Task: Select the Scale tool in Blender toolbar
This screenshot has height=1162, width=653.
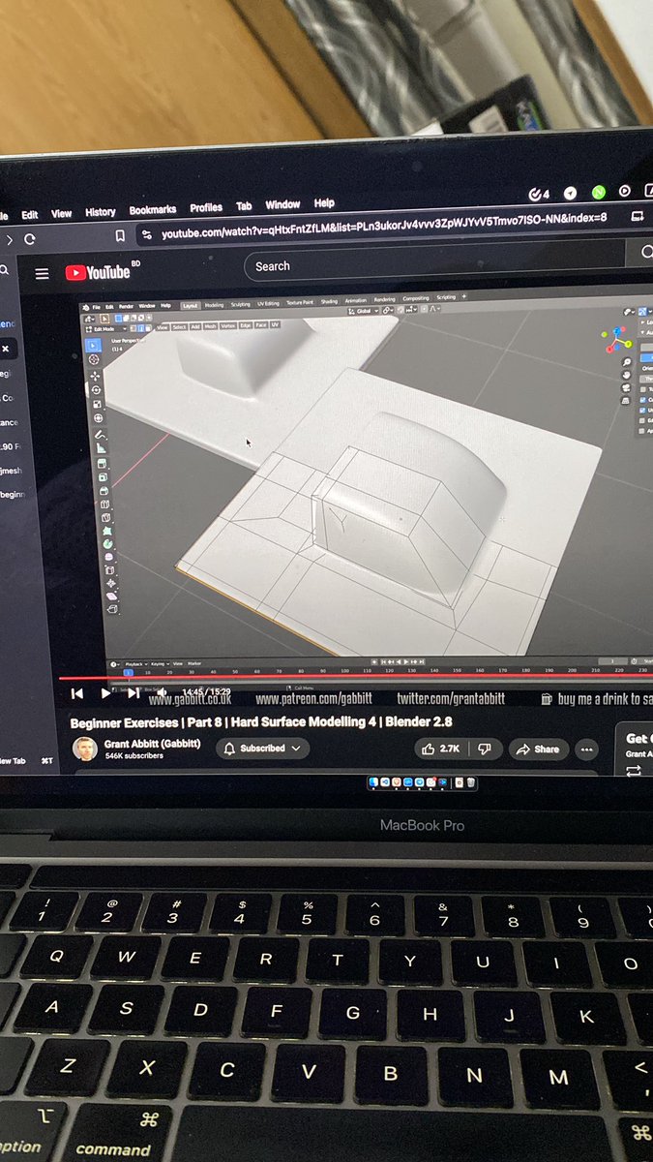Action: (97, 404)
